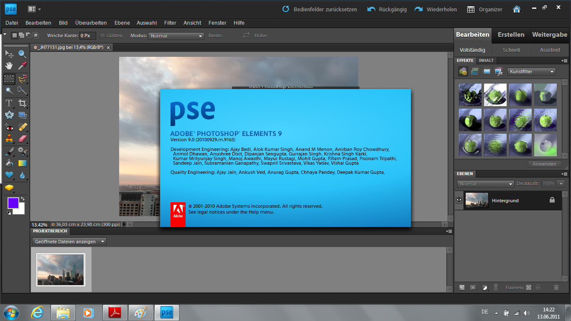Switch to the Inhalt panel tab
This screenshot has width=571, height=321.
point(486,61)
